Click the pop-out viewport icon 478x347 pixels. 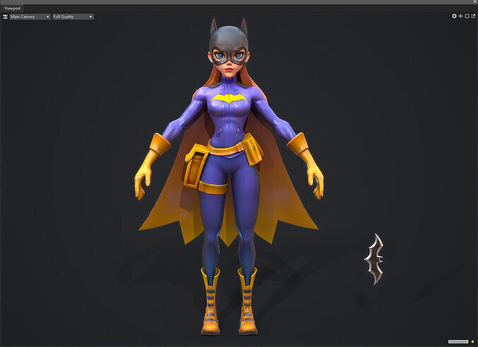tap(474, 16)
